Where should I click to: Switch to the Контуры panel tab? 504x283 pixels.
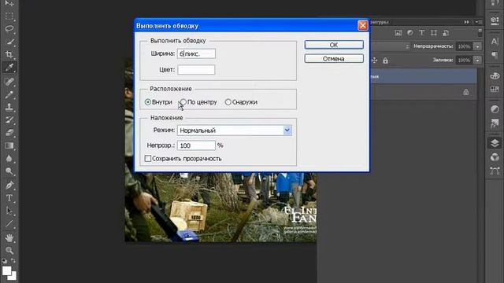[380, 22]
